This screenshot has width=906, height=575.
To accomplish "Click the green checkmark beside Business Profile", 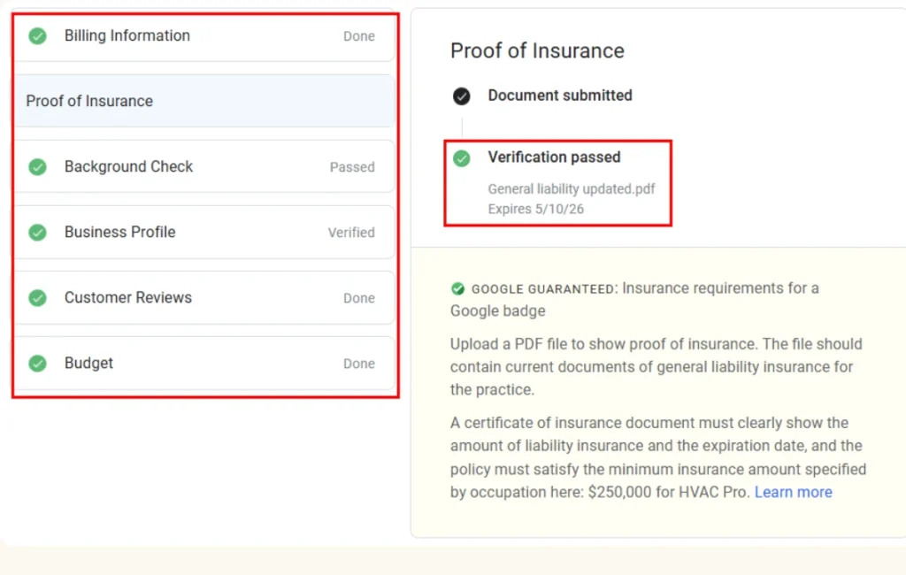I will 37,233.
